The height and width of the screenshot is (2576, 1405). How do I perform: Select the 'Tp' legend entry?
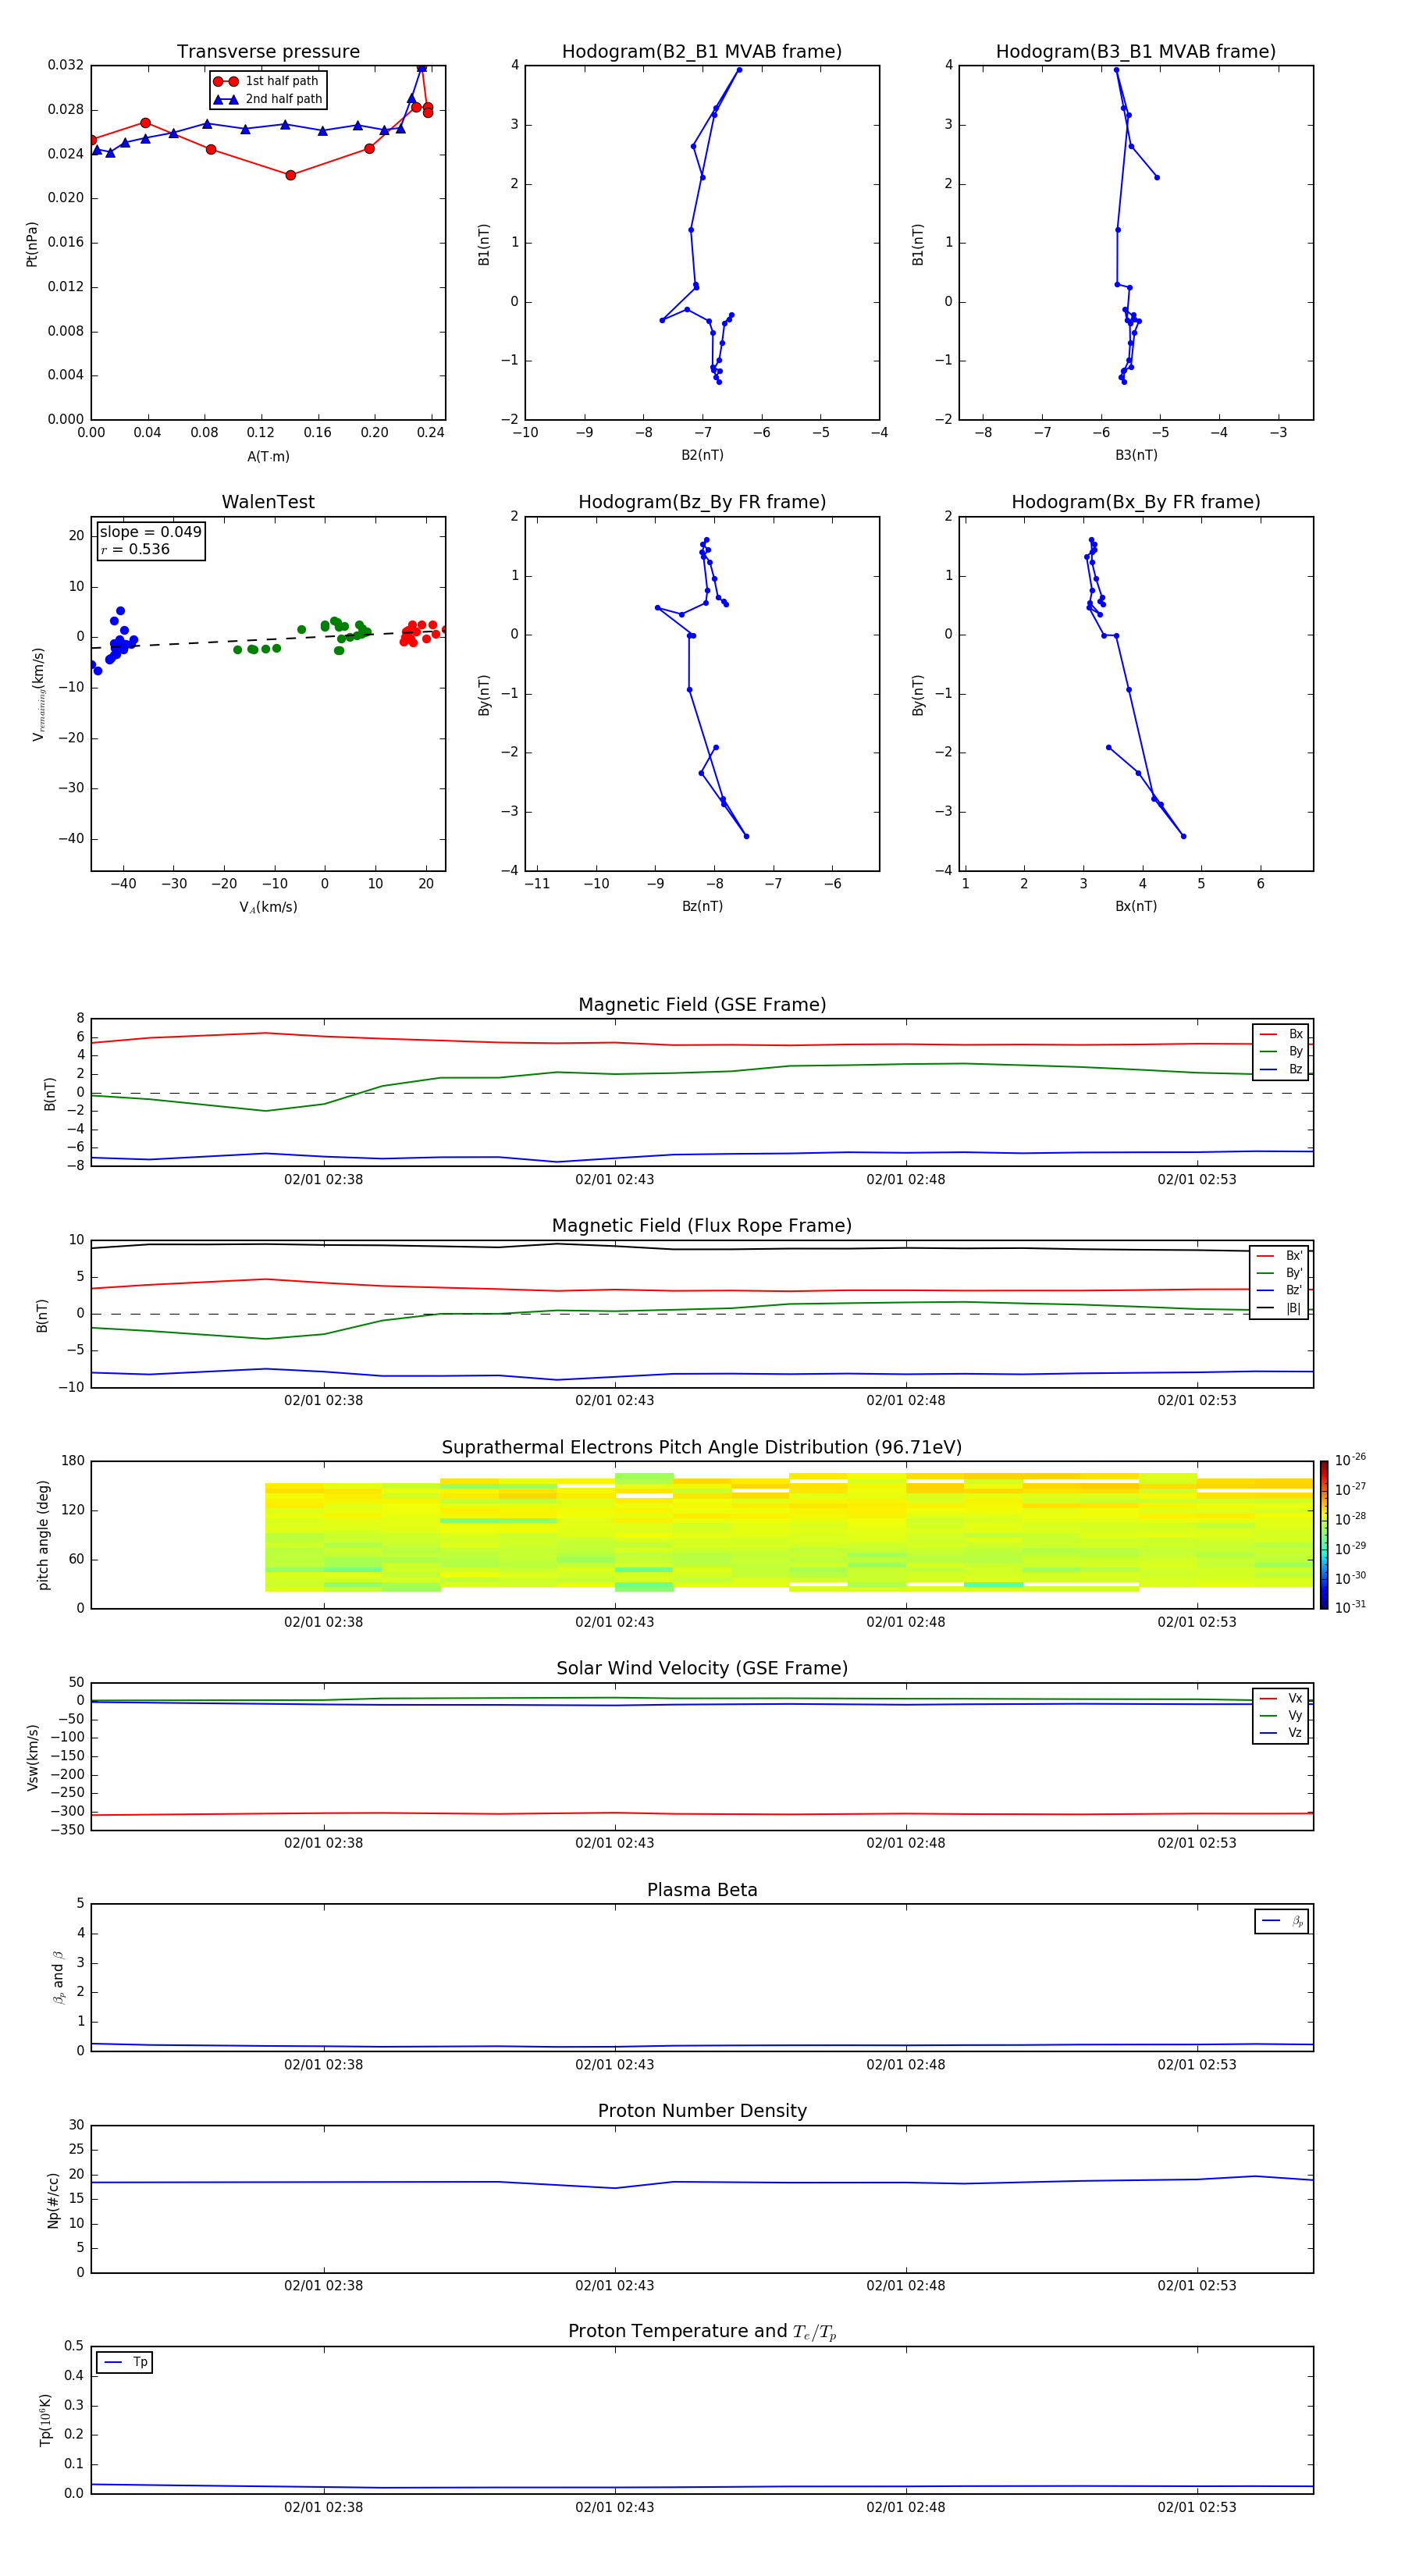tap(125, 2362)
